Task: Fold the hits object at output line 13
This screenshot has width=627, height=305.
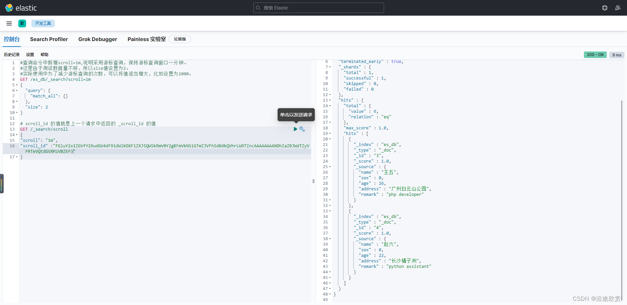Action: coord(330,100)
